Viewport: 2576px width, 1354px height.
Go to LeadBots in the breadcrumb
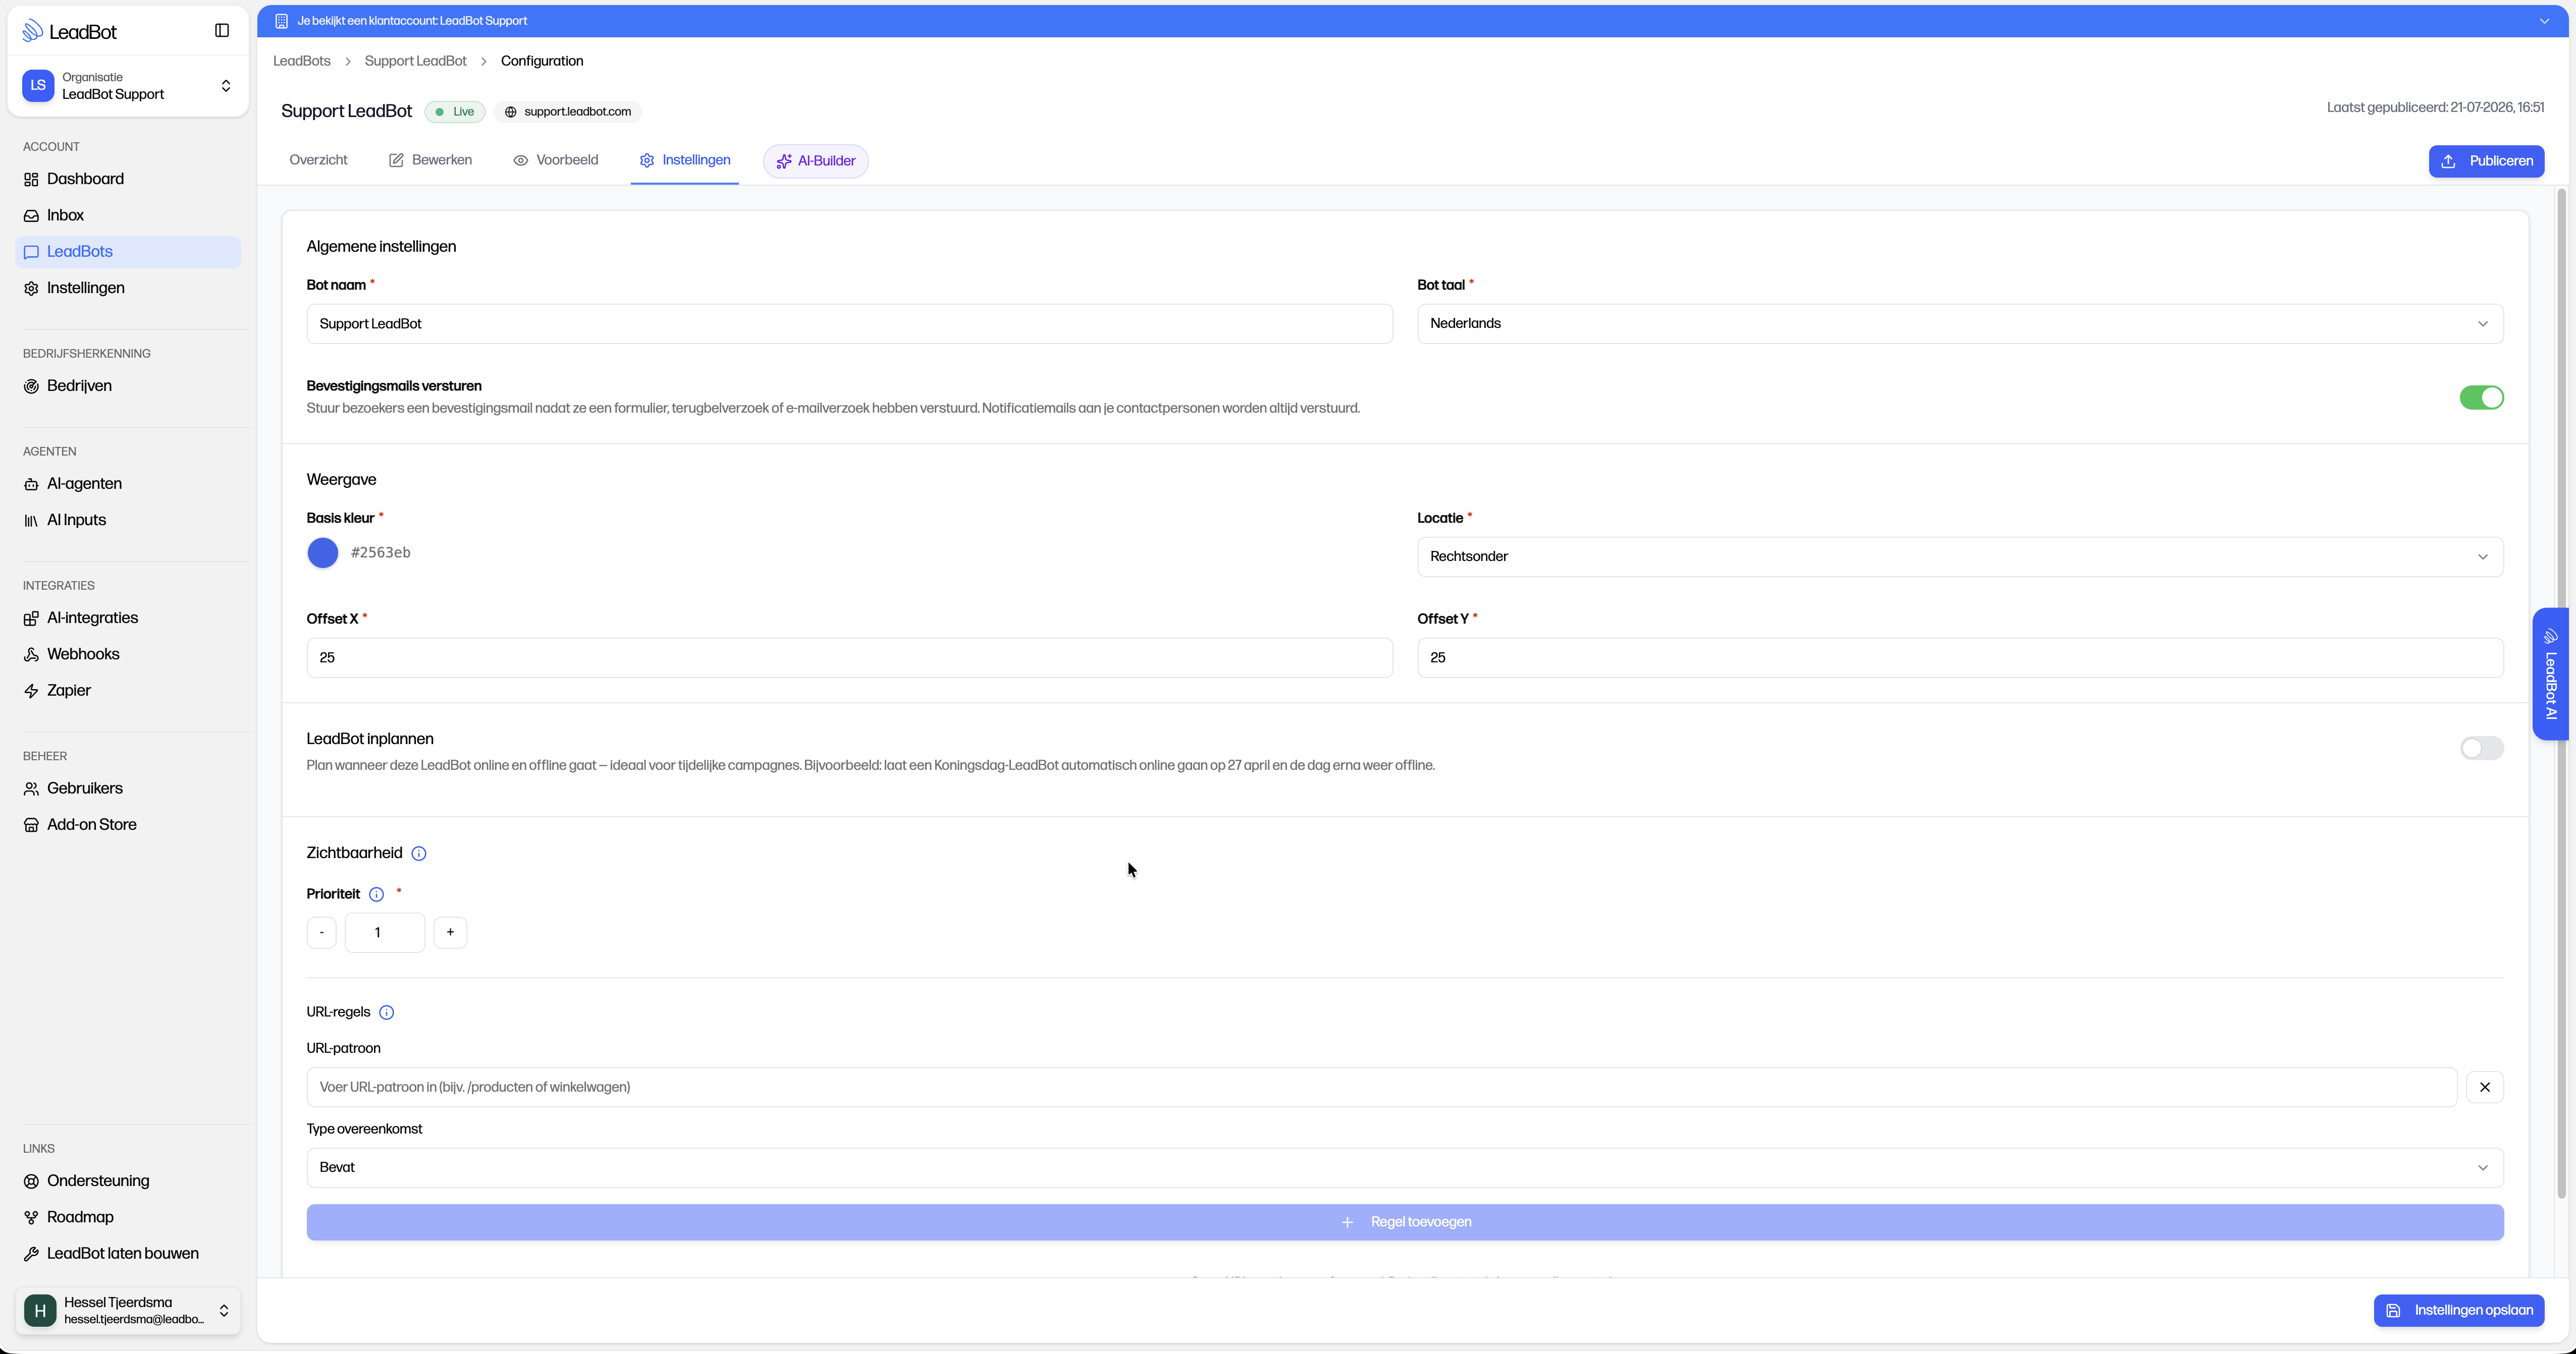(x=302, y=61)
